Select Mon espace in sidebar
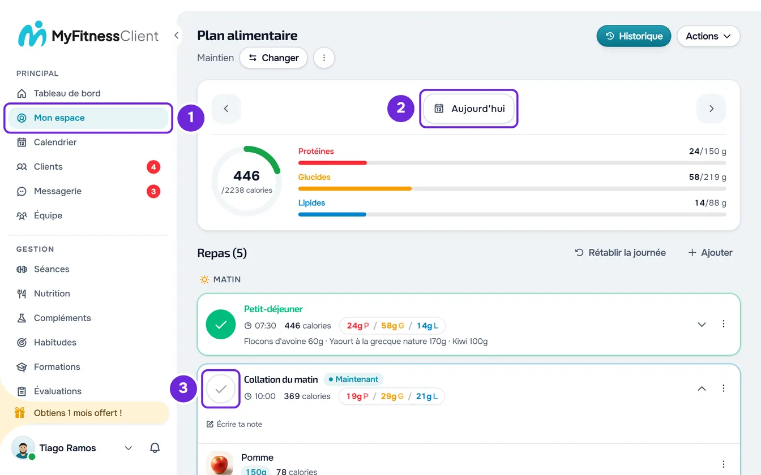Screen dimensions: 761x475 click(x=88, y=118)
